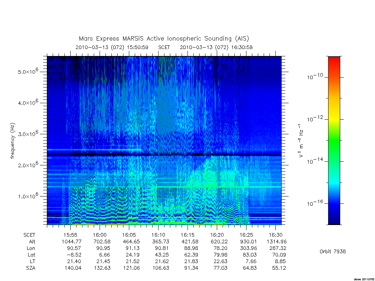The height and width of the screenshot is (281, 375).
Task: Click the 1.0×10⁶ y-axis tick label
Action: click(x=28, y=196)
